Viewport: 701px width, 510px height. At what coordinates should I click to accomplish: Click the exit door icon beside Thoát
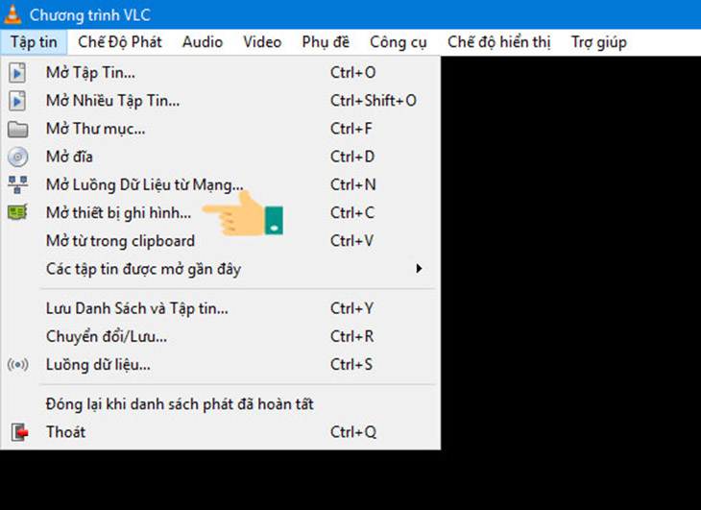[x=19, y=432]
